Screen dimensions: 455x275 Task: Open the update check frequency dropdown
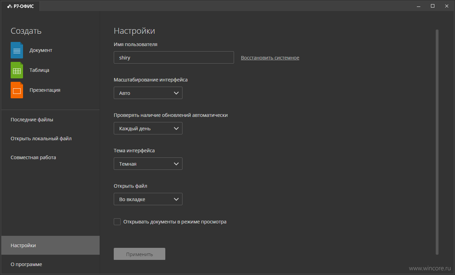[x=148, y=128]
